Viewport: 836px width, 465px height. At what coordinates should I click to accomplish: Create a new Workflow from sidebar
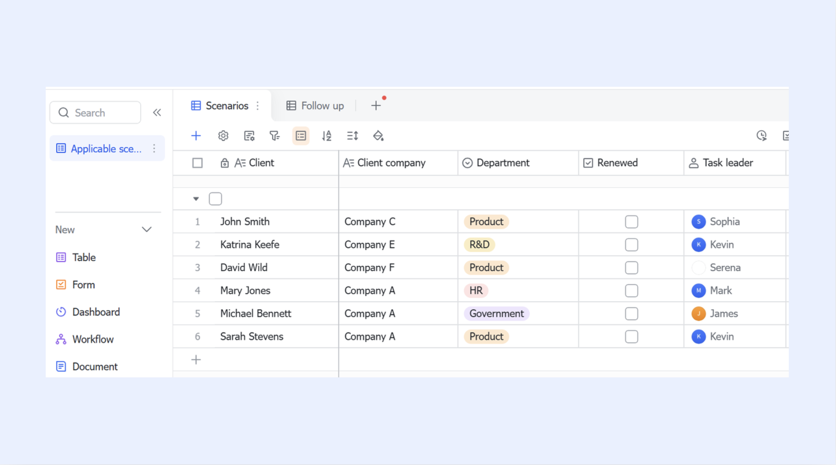click(85, 339)
